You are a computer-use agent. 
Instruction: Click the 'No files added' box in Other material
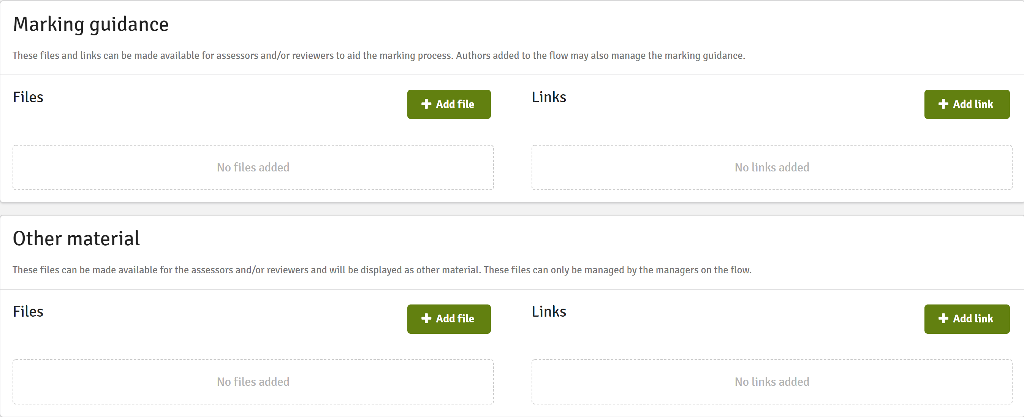tap(253, 382)
